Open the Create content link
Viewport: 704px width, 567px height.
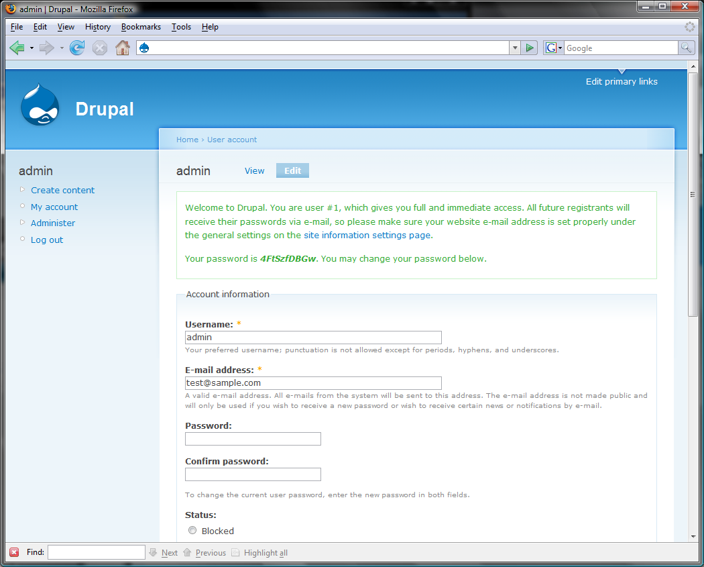(x=63, y=190)
